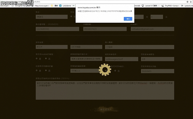Viewport: 193px width, 119px height.
Task: Select 否 for TOYOTA owner question
Action: click(115, 71)
